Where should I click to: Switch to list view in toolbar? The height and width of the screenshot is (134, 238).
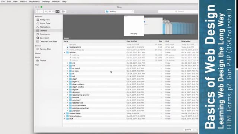[49, 12]
